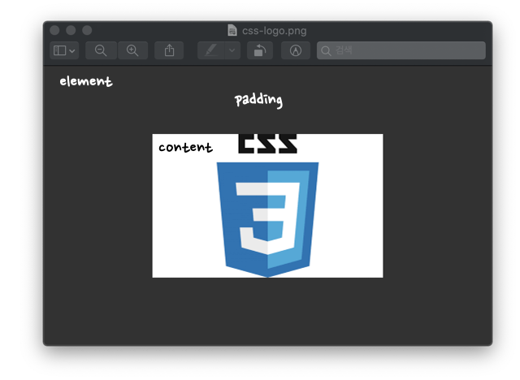Click the 'padding' handwritten label
This screenshot has height=380, width=520.
(x=258, y=101)
